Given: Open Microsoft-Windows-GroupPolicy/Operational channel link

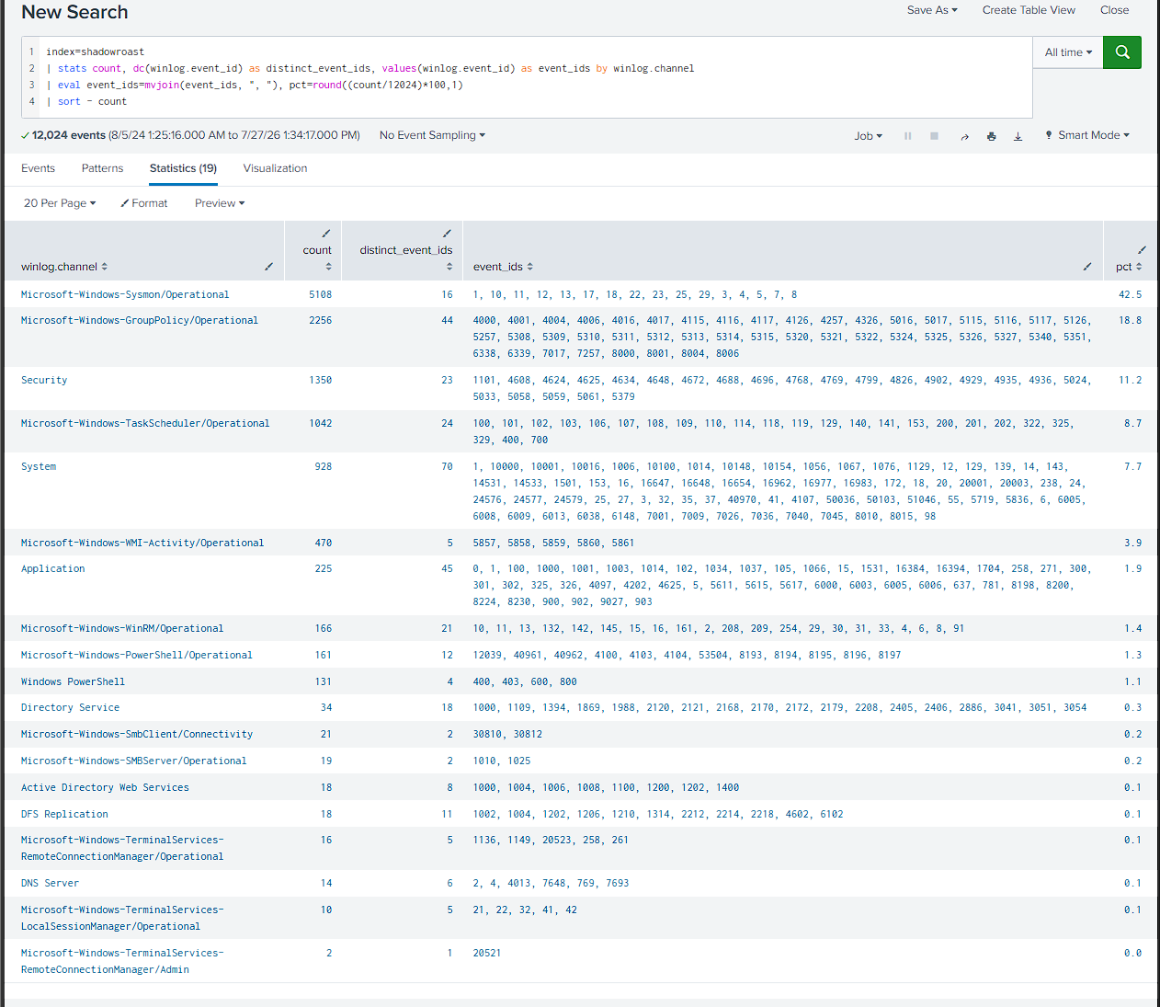Looking at the screenshot, I should [x=140, y=321].
